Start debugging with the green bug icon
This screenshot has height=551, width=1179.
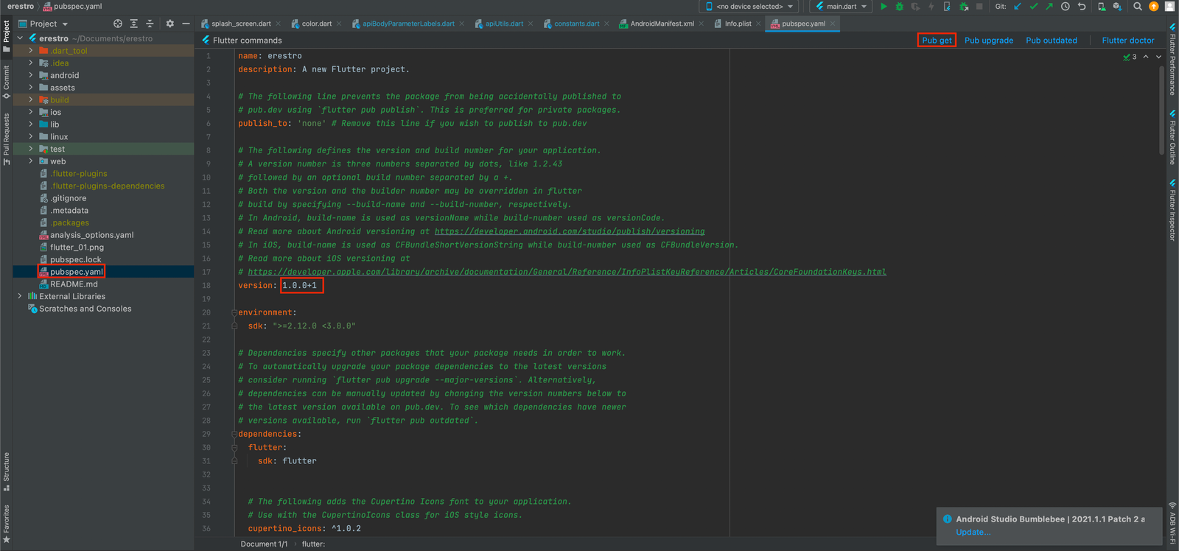tap(899, 7)
